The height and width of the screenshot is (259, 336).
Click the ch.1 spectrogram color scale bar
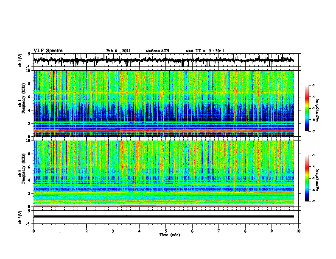click(307, 108)
